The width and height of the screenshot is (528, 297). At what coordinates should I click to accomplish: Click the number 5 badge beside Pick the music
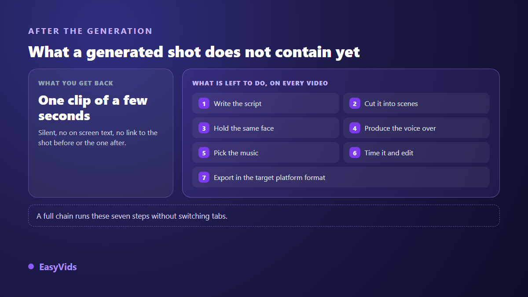click(x=204, y=153)
